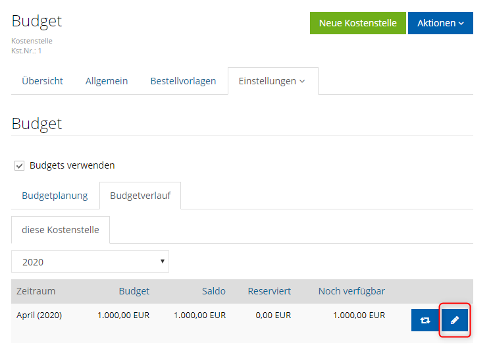Screen dimensions: 491x355
Task: Click the recalculate arrows icon in the April row
Action: click(425, 320)
